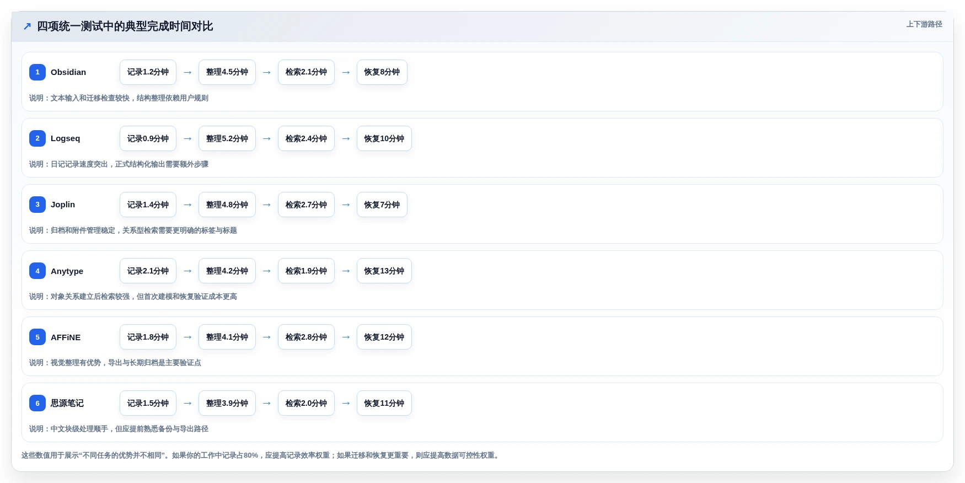Click Joplin's 整理4.8分钟 step

227,205
